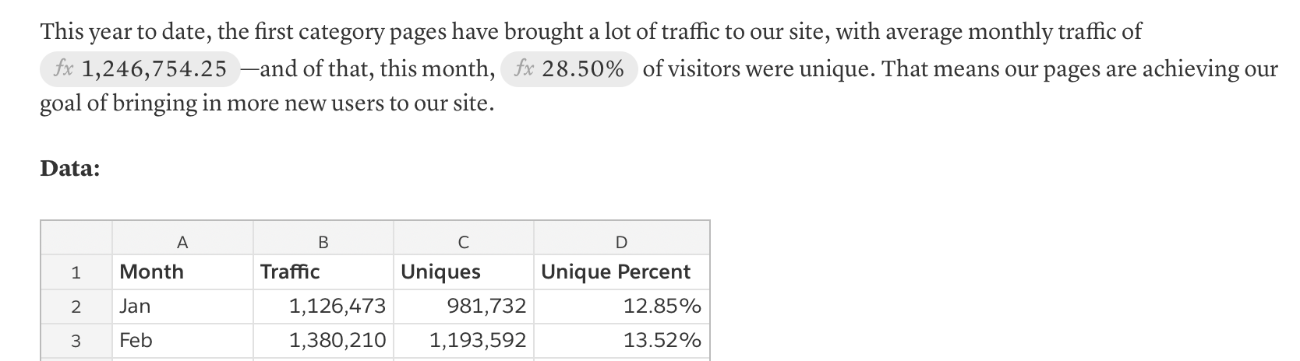Image resolution: width=1300 pixels, height=361 pixels.
Task: Select column D header
Action: [x=621, y=242]
